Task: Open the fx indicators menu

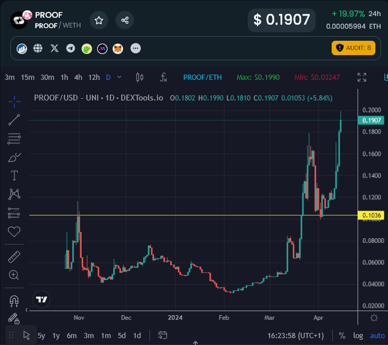Action: click(x=163, y=77)
